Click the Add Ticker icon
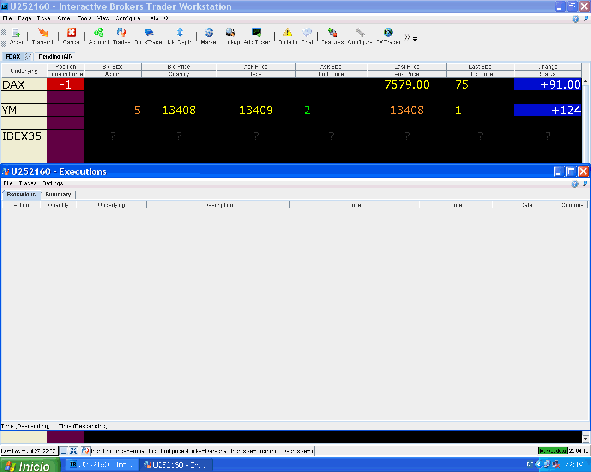This screenshot has width=591, height=472. pos(257,33)
